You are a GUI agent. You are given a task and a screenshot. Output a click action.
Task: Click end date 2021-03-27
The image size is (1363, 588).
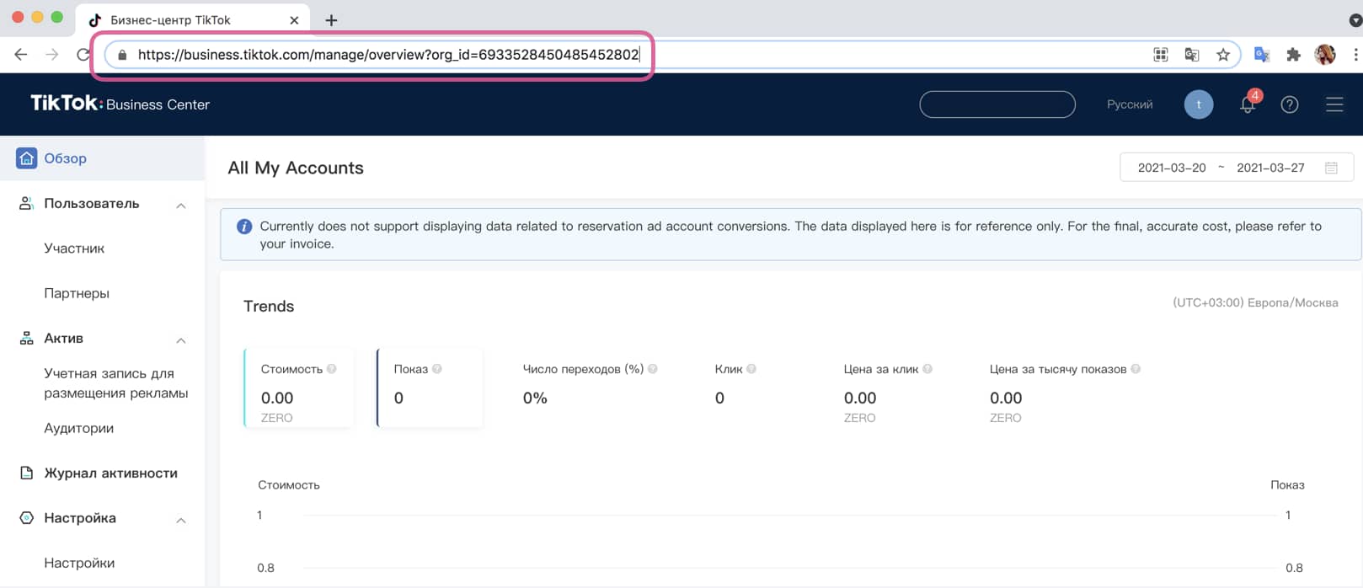tap(1270, 168)
